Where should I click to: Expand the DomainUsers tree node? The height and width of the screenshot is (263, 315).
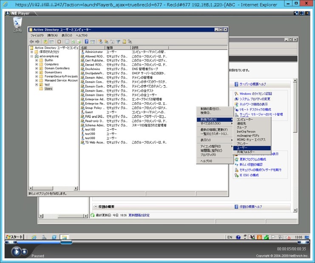[37, 73]
